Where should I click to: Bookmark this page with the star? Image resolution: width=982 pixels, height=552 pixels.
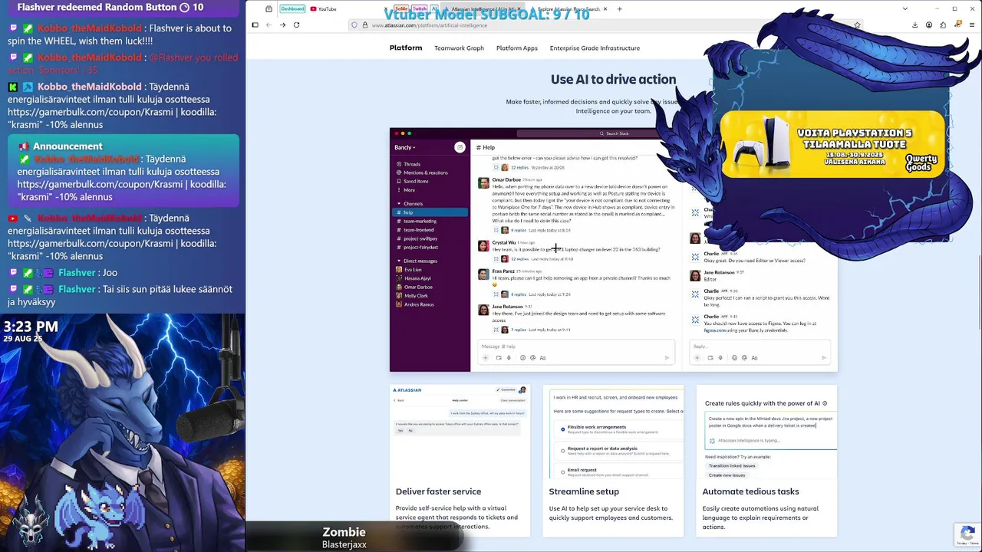tap(857, 25)
